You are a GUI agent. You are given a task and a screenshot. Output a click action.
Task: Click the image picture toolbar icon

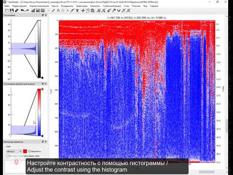38,11
